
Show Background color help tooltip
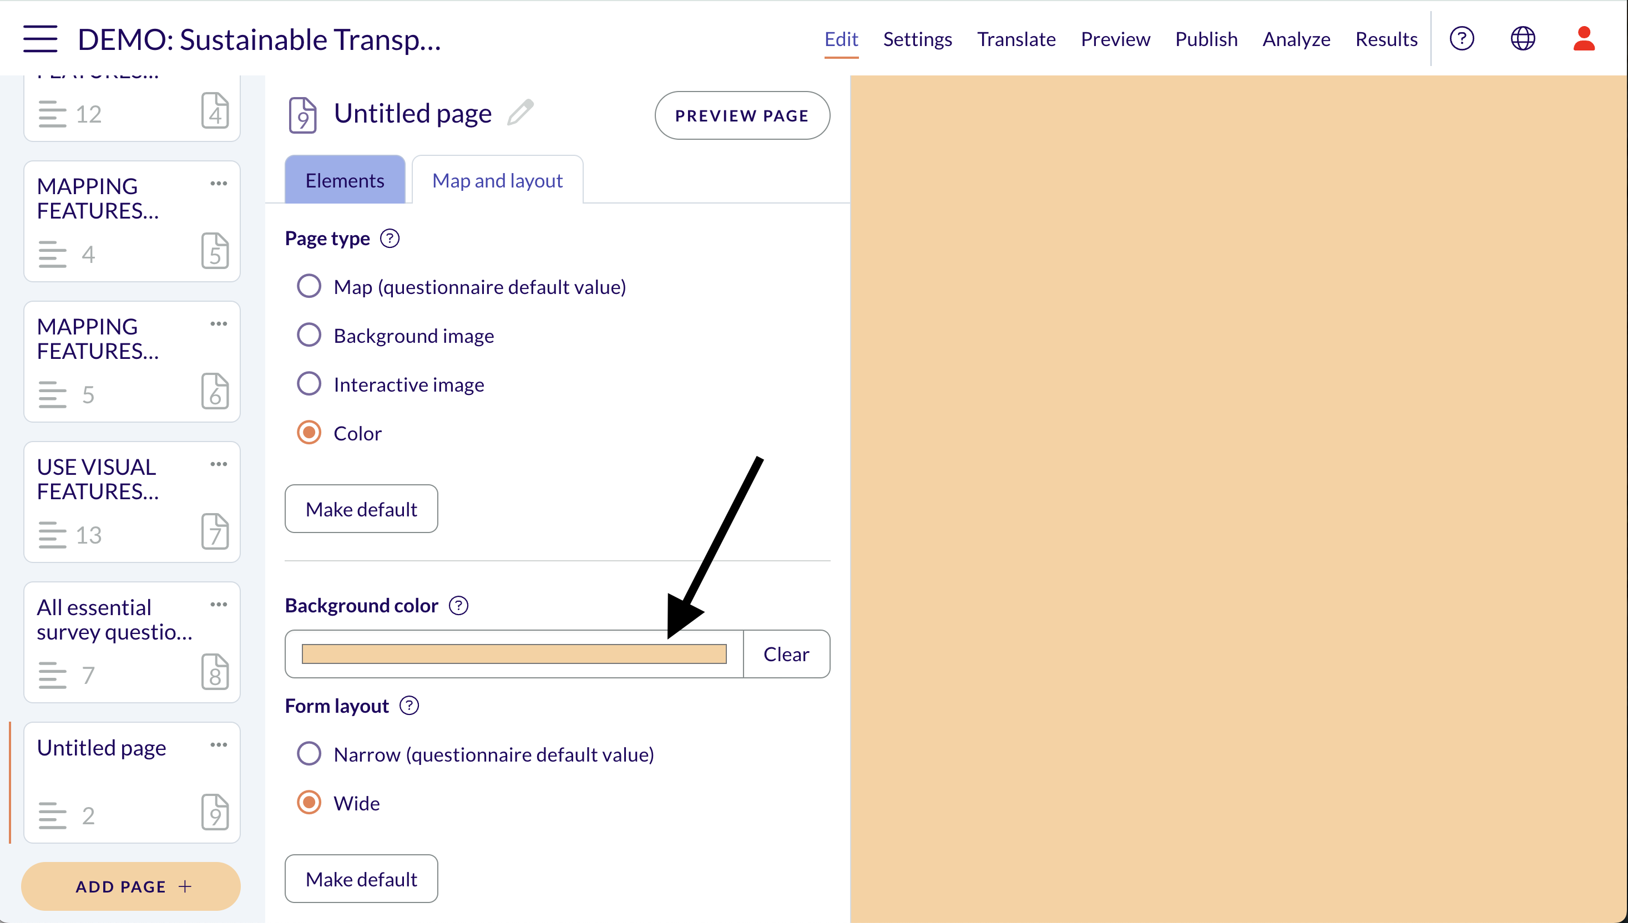458,605
